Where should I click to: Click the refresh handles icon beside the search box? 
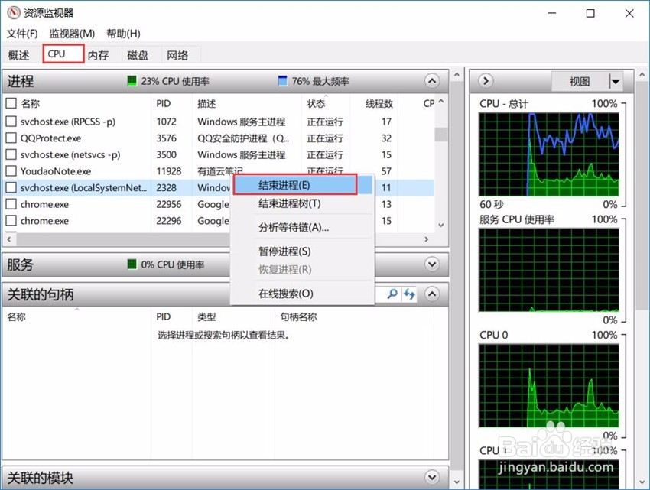click(408, 294)
